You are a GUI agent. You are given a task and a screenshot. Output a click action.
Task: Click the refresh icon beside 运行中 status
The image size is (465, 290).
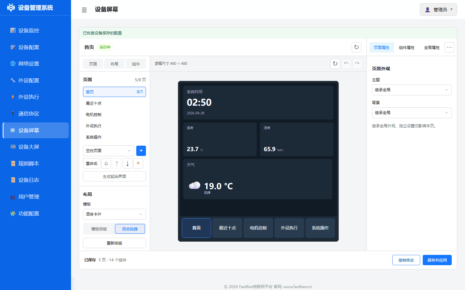click(x=356, y=47)
